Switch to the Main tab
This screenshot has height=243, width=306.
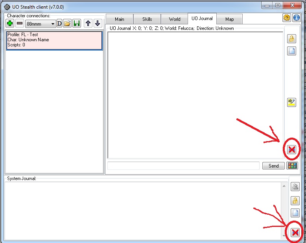(120, 19)
